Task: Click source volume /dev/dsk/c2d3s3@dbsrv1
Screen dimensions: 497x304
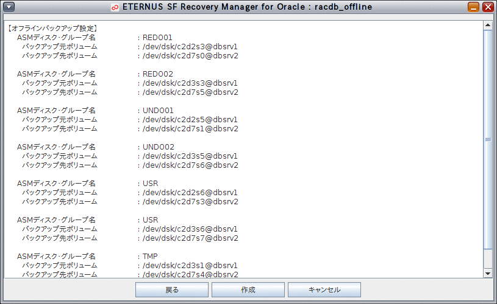Action: pyautogui.click(x=190, y=83)
